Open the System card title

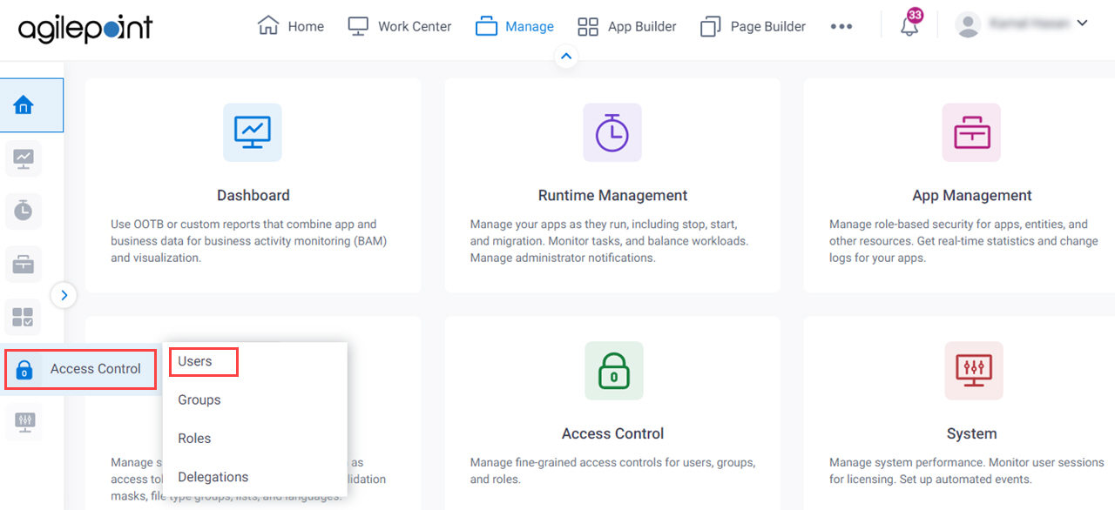972,433
